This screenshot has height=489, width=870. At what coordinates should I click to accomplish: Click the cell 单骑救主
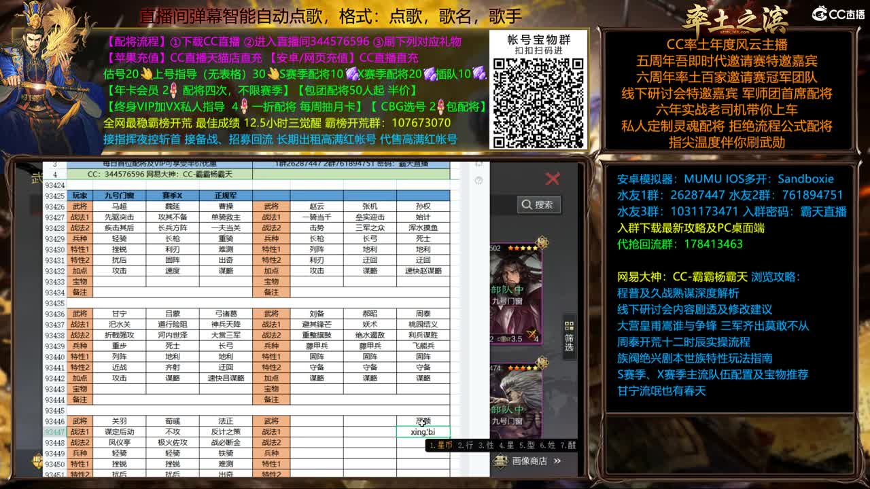(226, 217)
